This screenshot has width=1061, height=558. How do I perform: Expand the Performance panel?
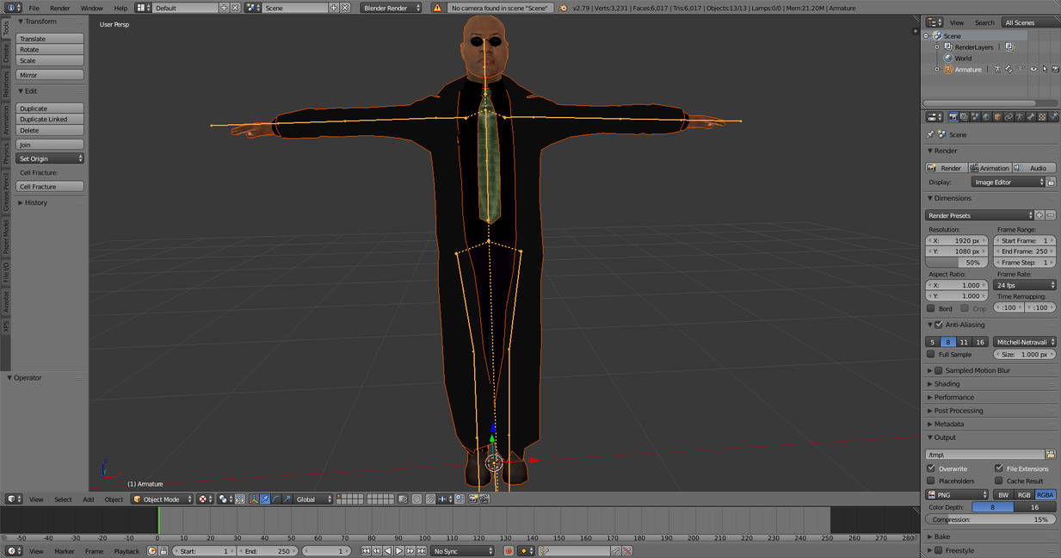[x=954, y=397]
